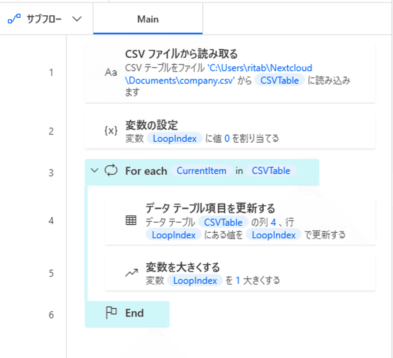Viewport: 393px width, 358px height.
Task: Open the サブフロー dropdown chevron
Action: [77, 19]
